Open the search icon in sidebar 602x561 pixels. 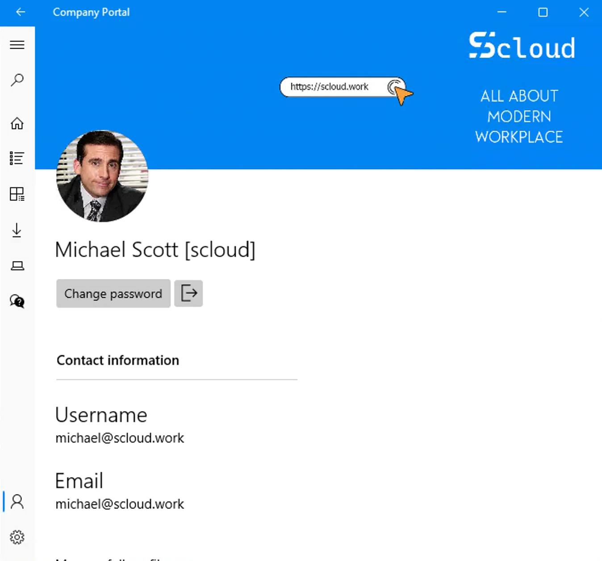coord(17,80)
